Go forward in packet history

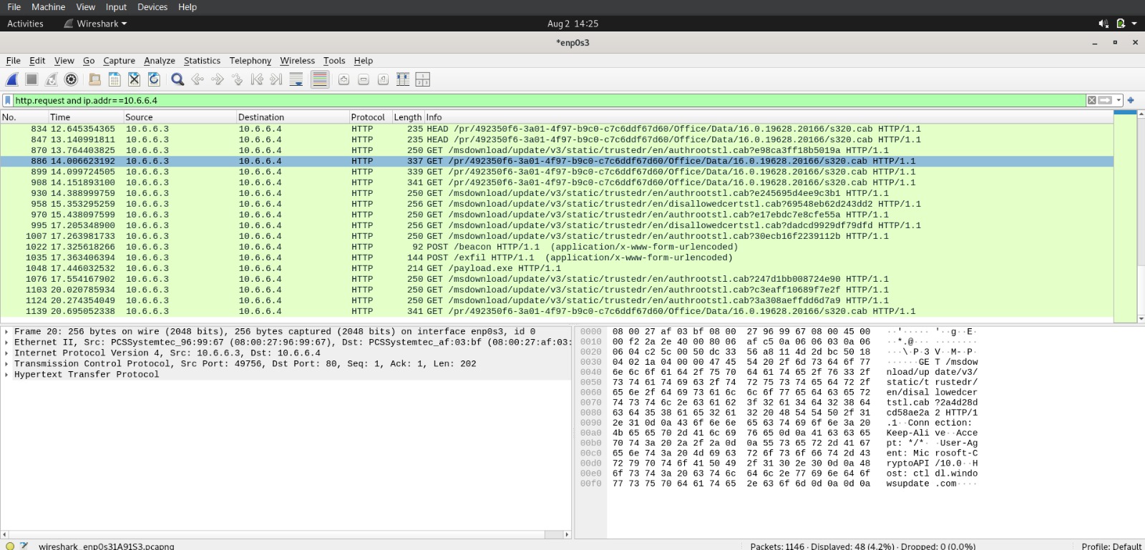pyautogui.click(x=218, y=79)
